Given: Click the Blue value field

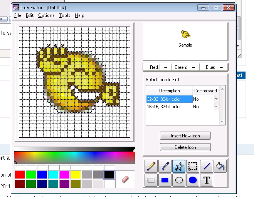Looking at the screenshot, I should point(222,67).
